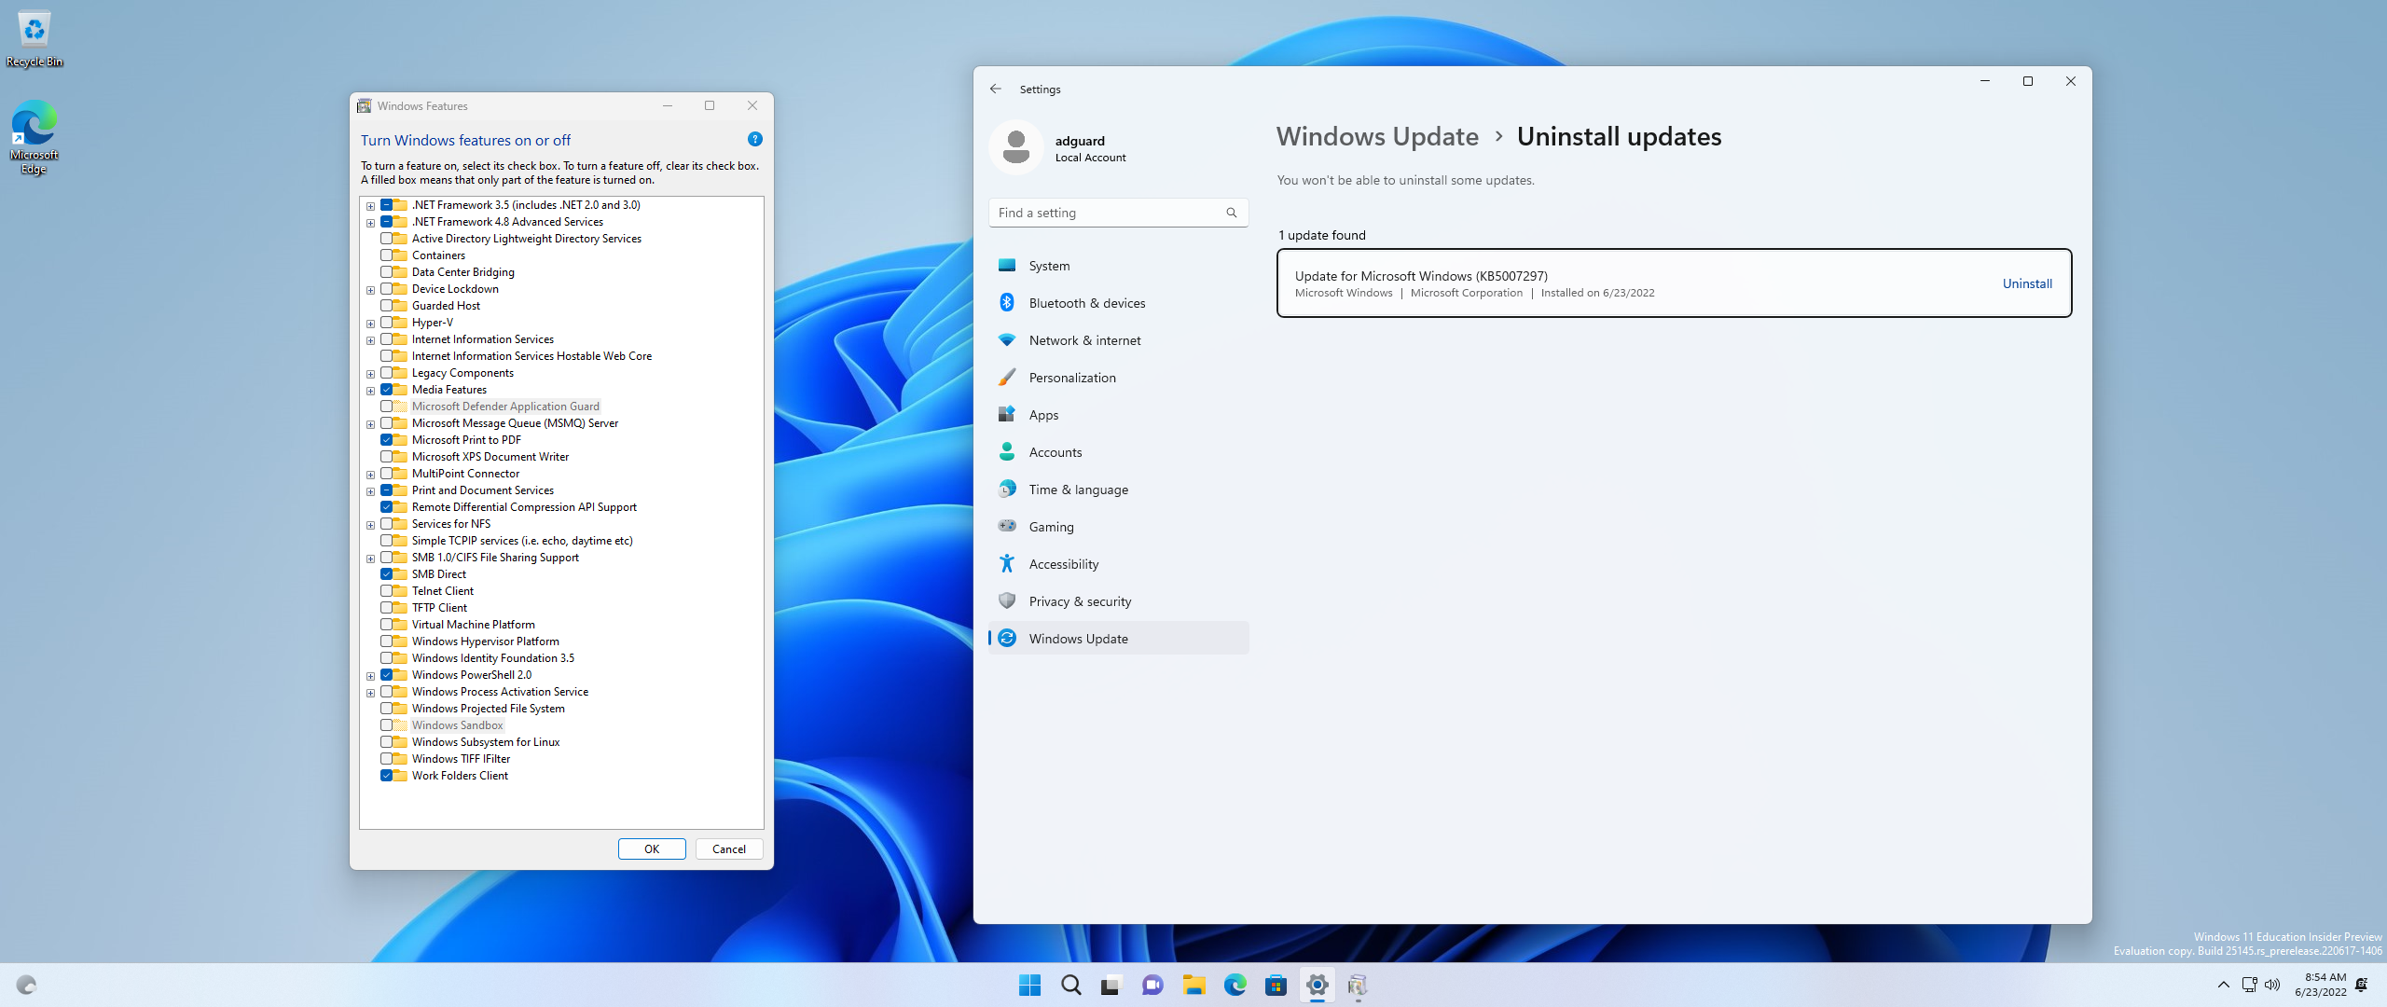
Task: Click the Accessibility figure icon
Action: pyautogui.click(x=1007, y=563)
